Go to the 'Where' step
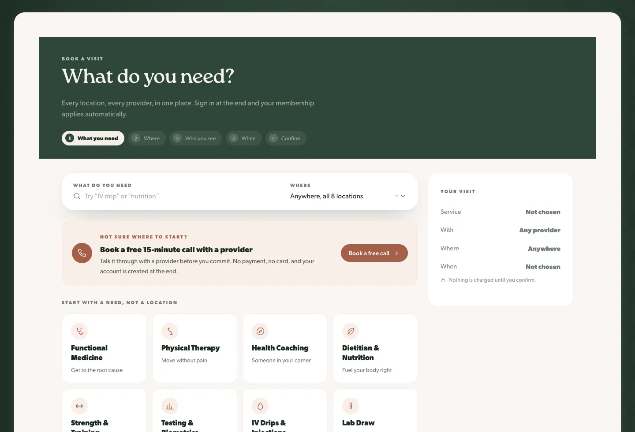 (x=147, y=138)
